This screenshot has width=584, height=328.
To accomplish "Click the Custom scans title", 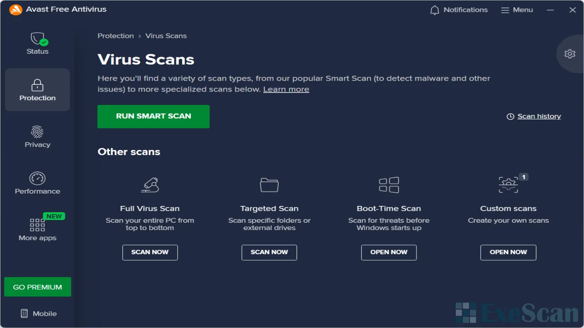I will 508,209.
